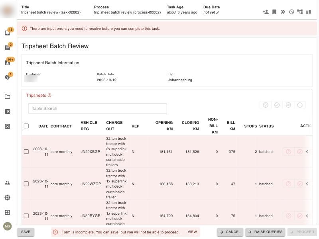Open the boxed gear icon in sidebar

[x=8, y=126]
